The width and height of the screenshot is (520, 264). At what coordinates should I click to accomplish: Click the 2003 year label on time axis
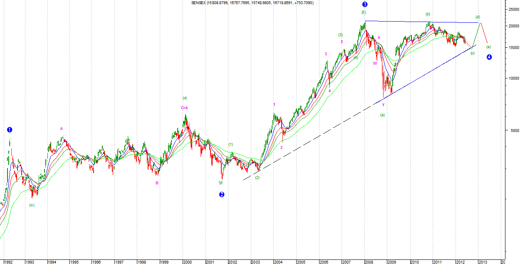(255, 262)
